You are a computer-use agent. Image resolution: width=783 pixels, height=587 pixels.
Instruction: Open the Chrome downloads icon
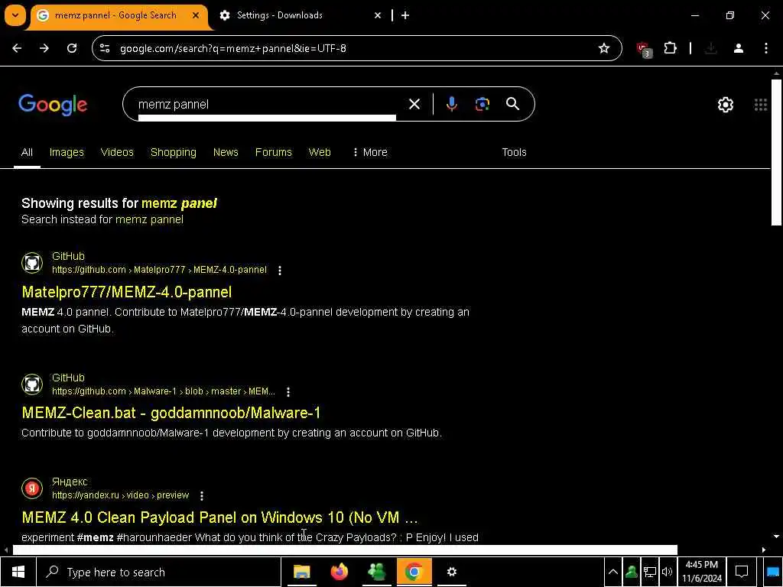pos(710,48)
